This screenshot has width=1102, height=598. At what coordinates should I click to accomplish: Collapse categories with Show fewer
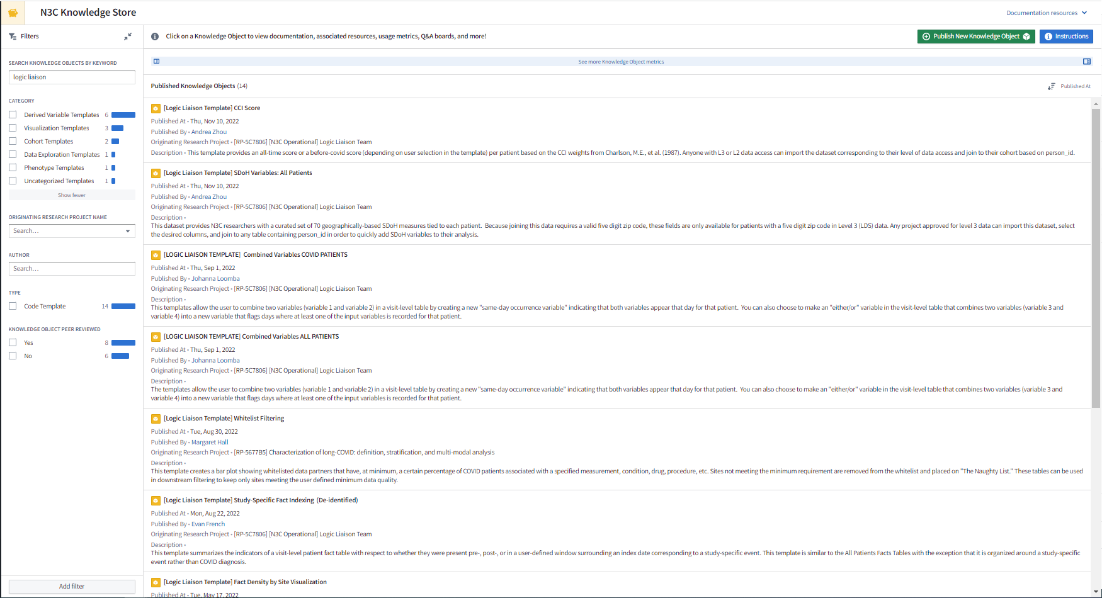72,195
